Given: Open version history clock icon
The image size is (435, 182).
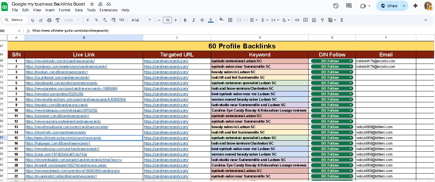Looking at the screenshot, I should click(x=336, y=6).
